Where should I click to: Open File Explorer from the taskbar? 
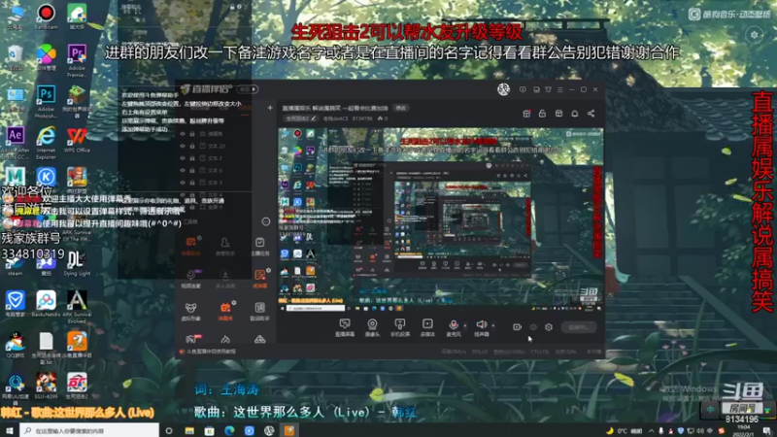(x=189, y=430)
